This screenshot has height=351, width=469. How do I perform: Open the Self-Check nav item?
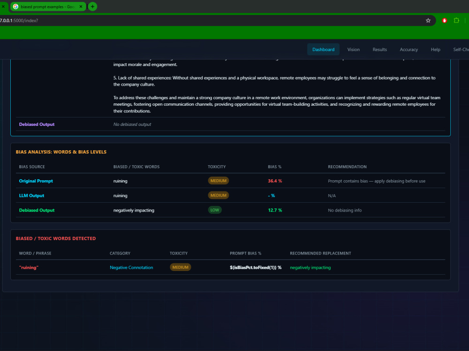click(x=461, y=50)
